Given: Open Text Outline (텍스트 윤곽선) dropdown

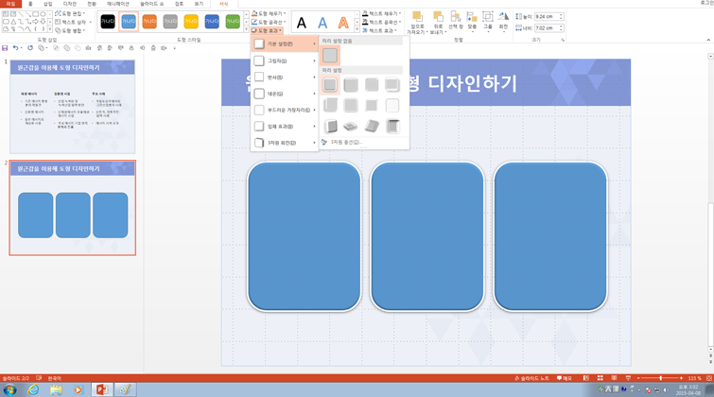Looking at the screenshot, I should tap(382, 22).
